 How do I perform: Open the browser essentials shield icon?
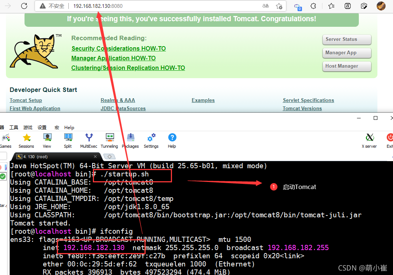[364, 6]
